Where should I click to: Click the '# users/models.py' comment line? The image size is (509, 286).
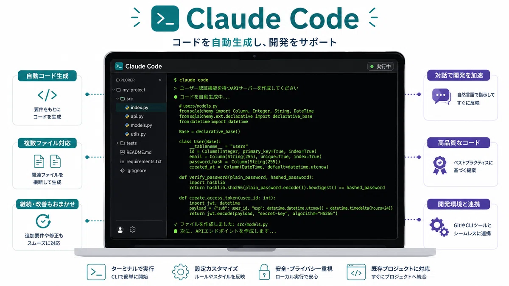point(199,106)
